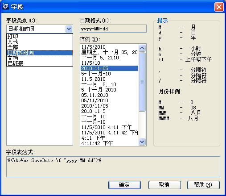Select 全部 in the category list
This screenshot has height=196, width=226.
pos(40,47)
